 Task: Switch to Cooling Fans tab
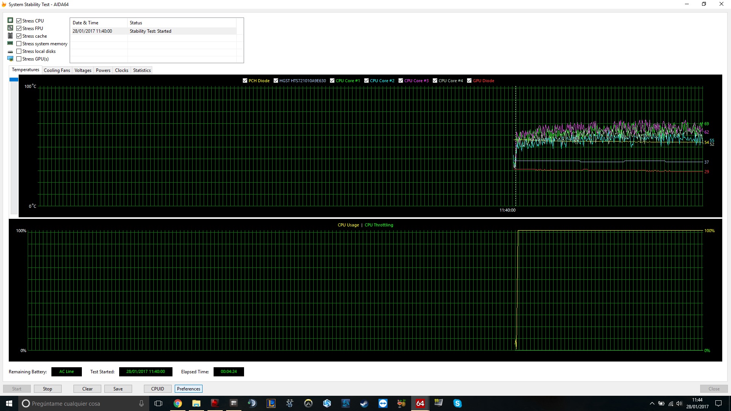pyautogui.click(x=57, y=70)
